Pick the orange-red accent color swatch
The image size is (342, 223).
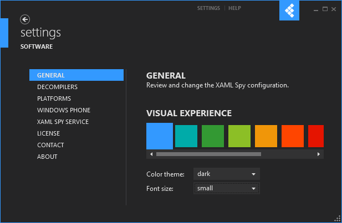[x=293, y=136]
